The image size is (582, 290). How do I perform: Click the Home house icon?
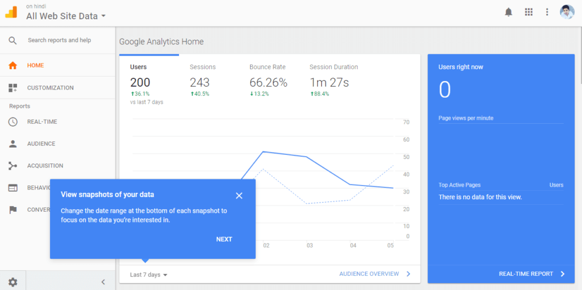pos(13,66)
